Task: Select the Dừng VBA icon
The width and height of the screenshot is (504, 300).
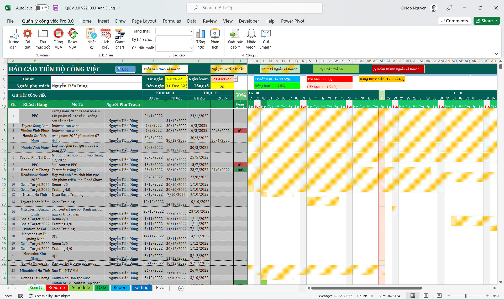Action: [x=58, y=38]
